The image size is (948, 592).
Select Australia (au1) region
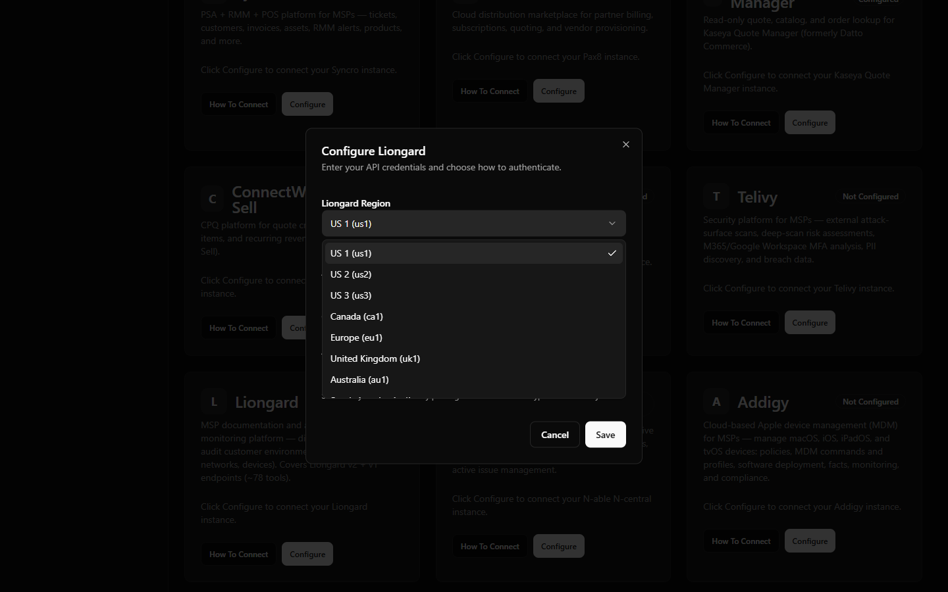click(473, 380)
